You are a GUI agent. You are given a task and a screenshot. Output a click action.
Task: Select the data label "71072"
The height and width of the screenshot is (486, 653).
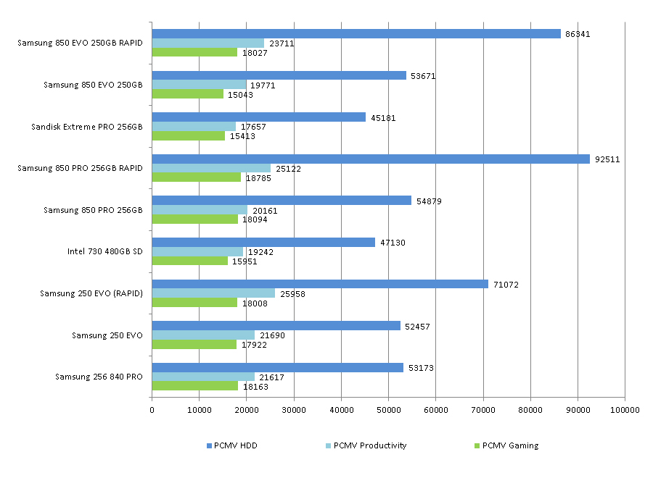coord(506,285)
